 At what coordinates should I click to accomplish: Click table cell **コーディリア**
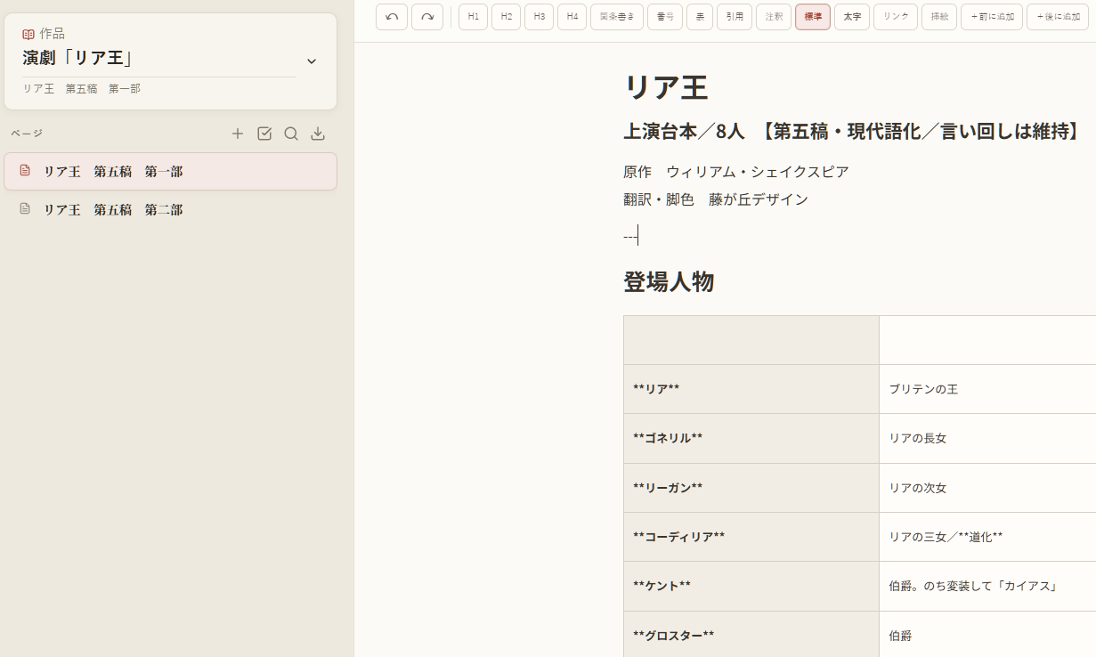coord(751,537)
